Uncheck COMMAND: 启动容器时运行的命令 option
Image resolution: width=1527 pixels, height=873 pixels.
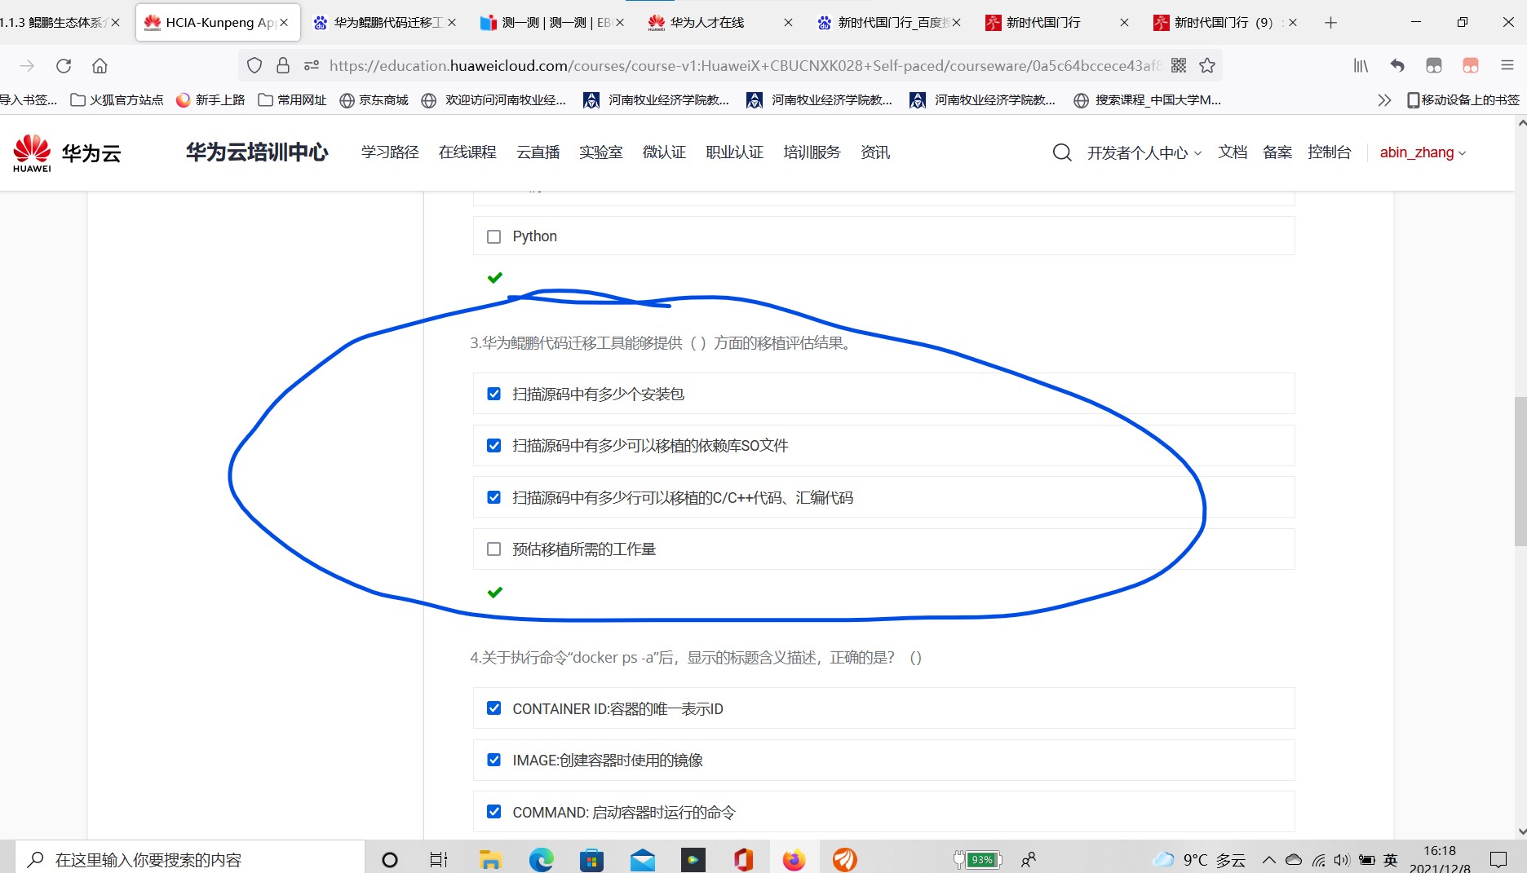pos(494,811)
